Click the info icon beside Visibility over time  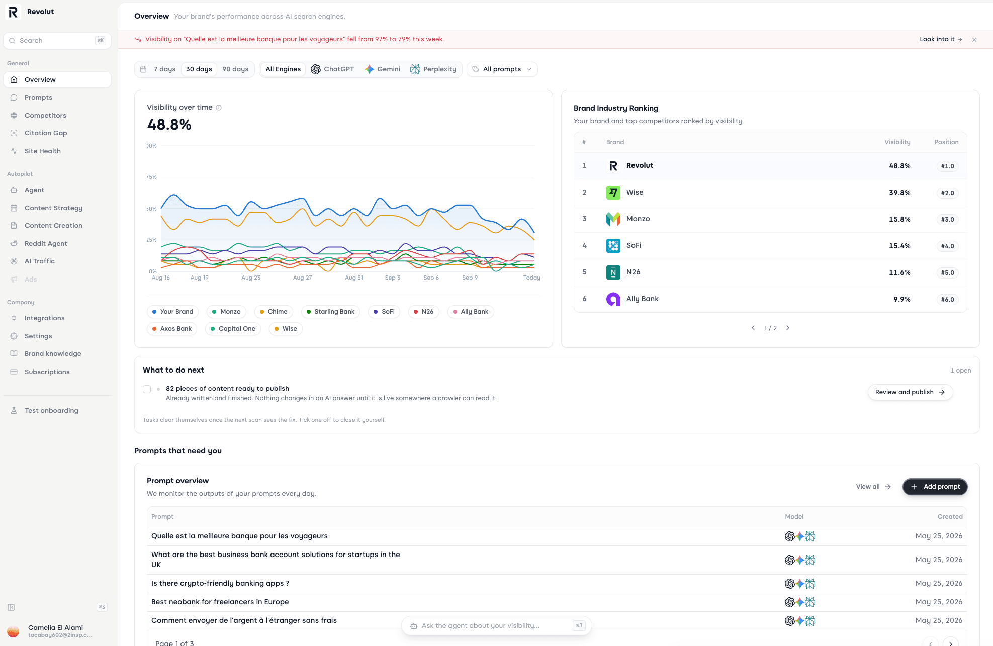click(x=219, y=108)
